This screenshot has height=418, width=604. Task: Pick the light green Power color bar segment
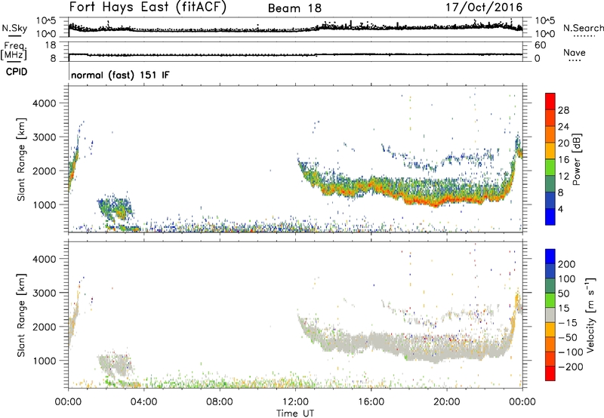tap(550, 167)
